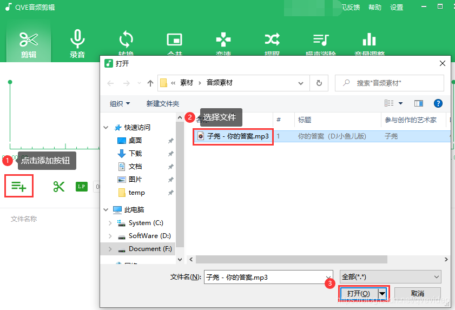The height and width of the screenshot is (310, 455).
Task: Click the add file list-plus button
Action: tap(19, 186)
